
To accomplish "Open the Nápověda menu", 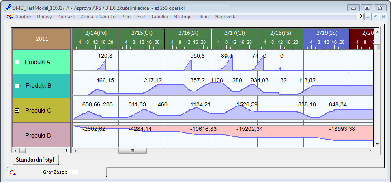I will click(226, 17).
